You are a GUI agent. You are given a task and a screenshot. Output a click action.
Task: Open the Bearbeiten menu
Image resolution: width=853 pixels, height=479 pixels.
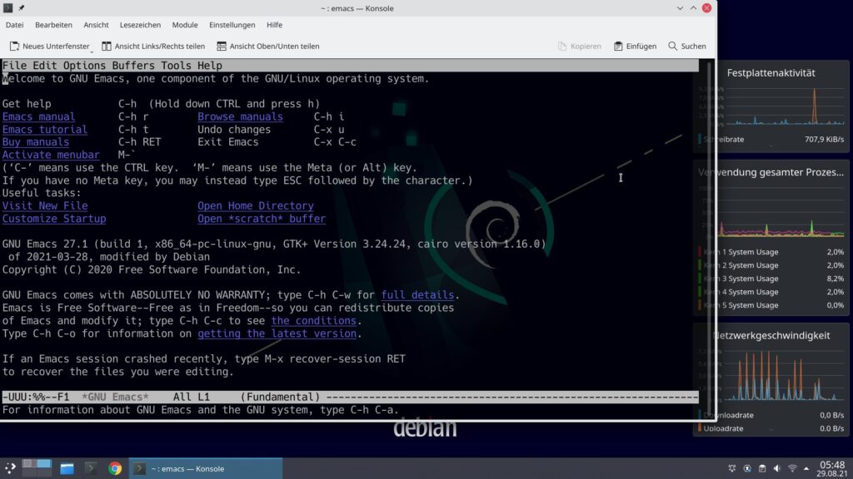[x=53, y=25]
